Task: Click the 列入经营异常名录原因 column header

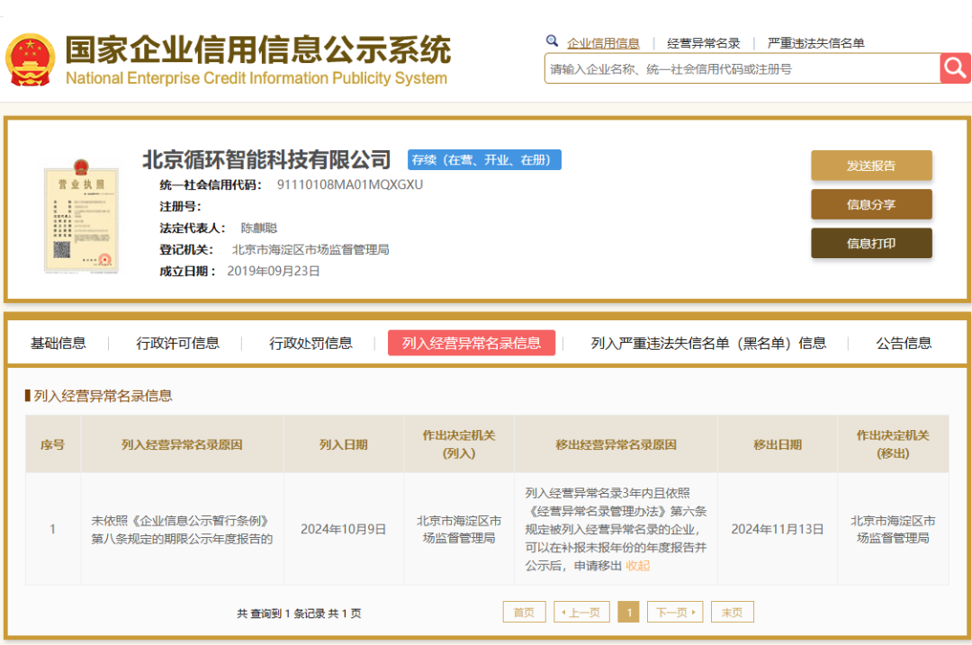Action: click(182, 445)
